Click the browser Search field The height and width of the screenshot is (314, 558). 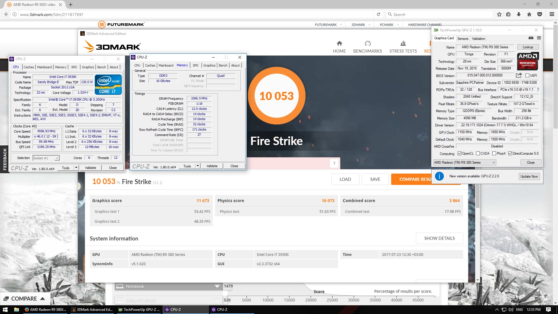[x=439, y=14]
